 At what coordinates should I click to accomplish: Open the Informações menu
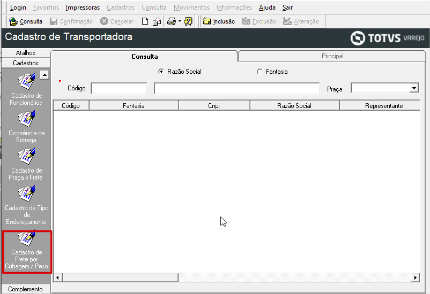point(234,7)
